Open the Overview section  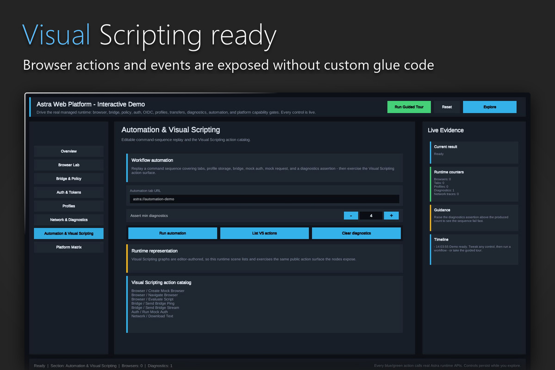(69, 151)
